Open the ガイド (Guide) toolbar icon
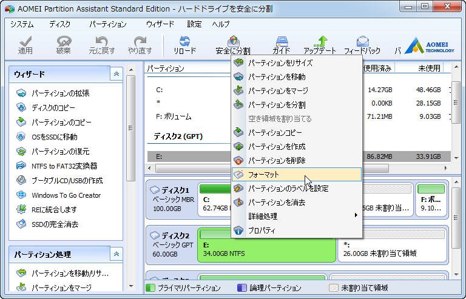 point(281,45)
